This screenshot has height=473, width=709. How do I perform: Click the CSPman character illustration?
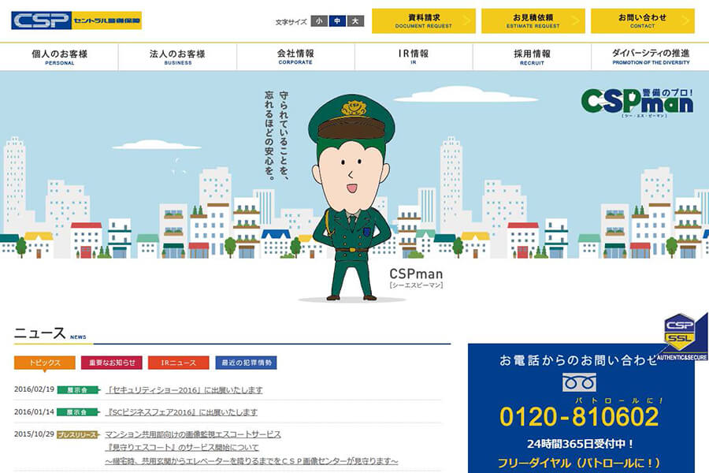(x=351, y=198)
